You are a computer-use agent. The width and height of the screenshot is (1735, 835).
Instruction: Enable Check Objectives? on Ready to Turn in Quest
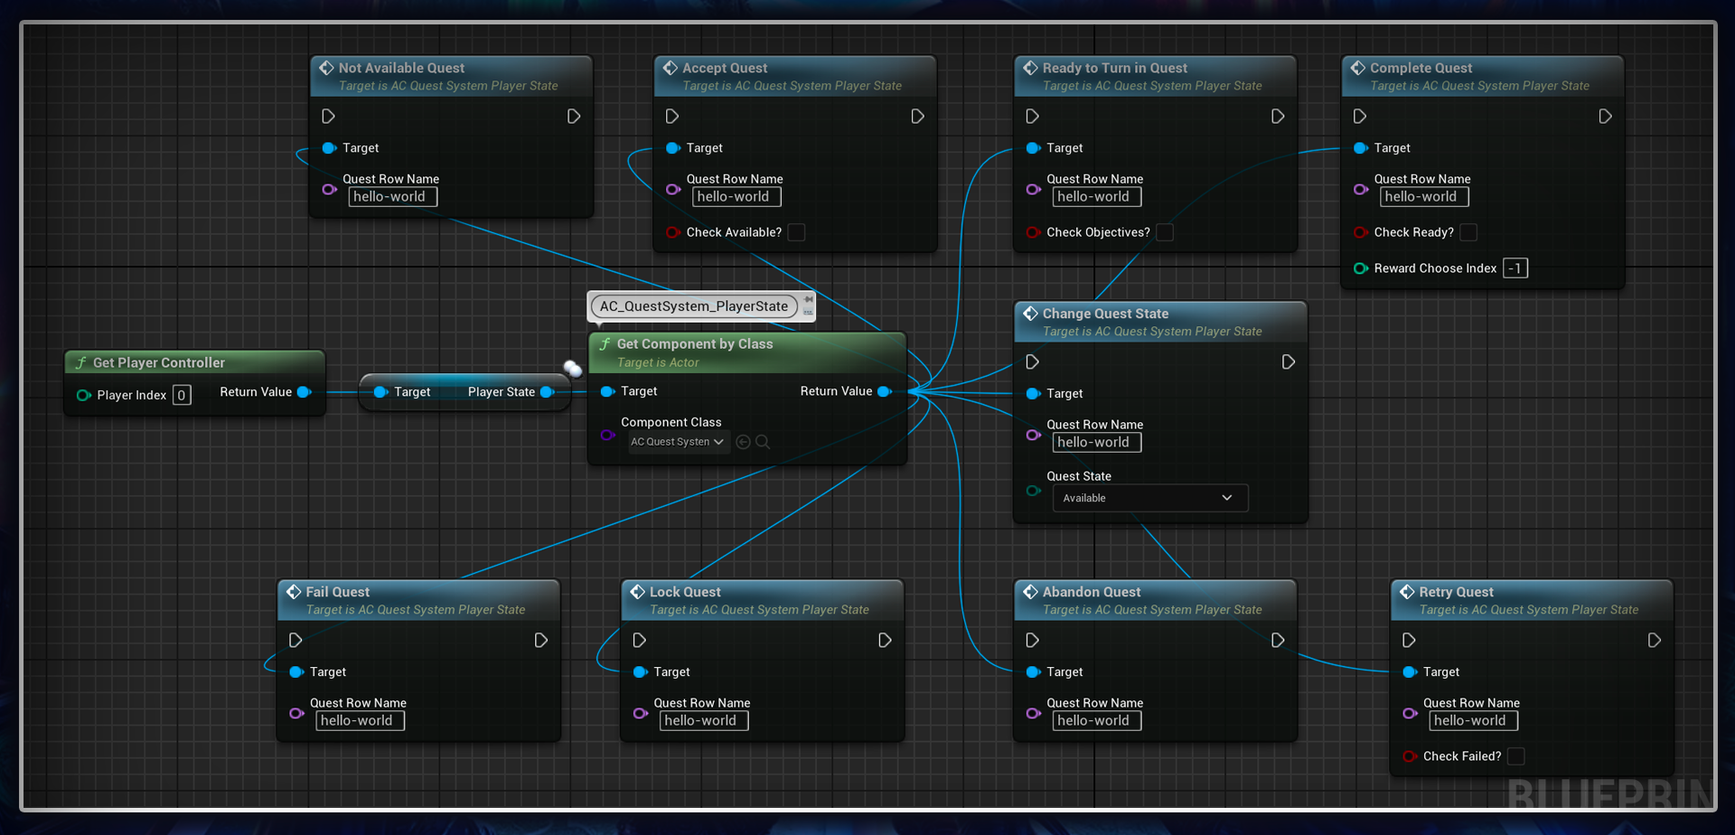pyautogui.click(x=1166, y=232)
